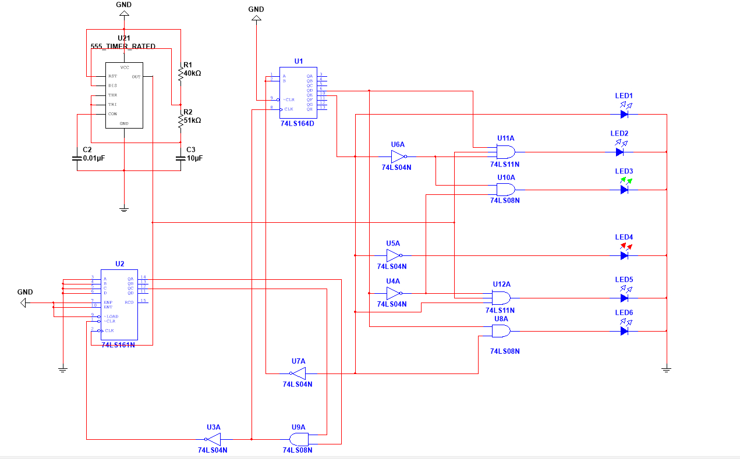Select inverter gate U4A
This screenshot has height=459, width=740.
394,293
